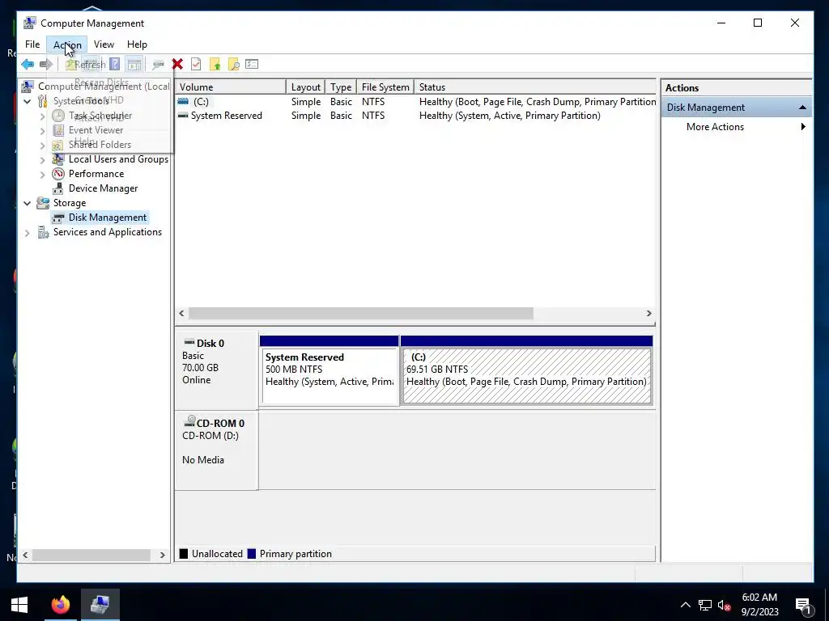Expand Services and Applications node
Screen dimensions: 829x621
pos(28,232)
